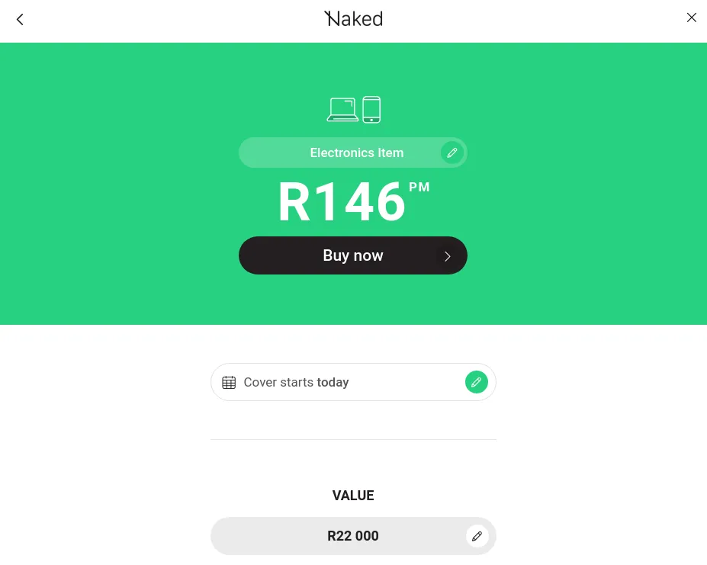The height and width of the screenshot is (565, 707).
Task: Click the calendar icon beside Cover starts
Action: [229, 383]
